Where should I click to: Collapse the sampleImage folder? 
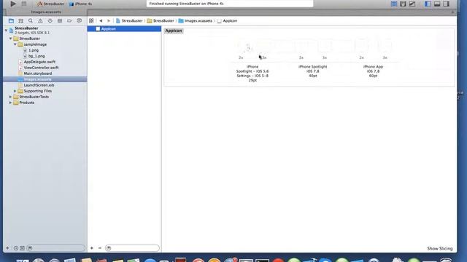[15, 44]
